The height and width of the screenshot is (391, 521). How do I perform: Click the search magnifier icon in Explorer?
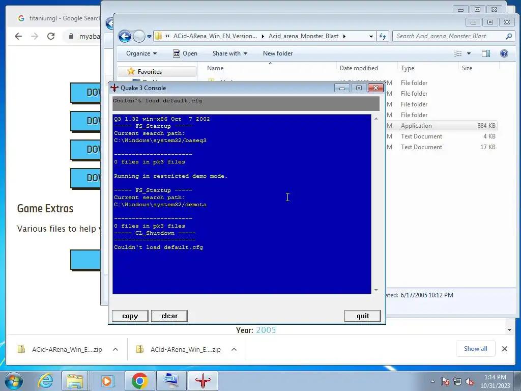point(509,36)
